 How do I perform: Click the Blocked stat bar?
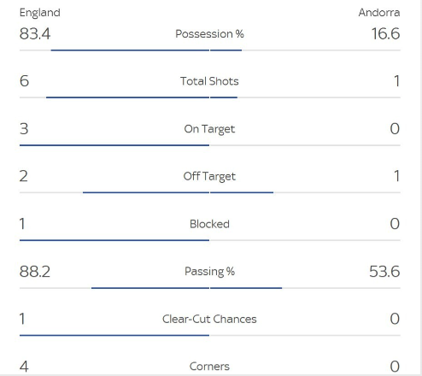click(x=210, y=240)
